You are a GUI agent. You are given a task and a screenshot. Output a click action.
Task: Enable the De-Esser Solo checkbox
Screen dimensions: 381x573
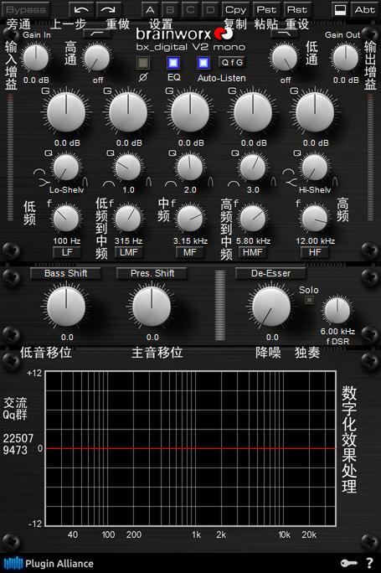[309, 300]
